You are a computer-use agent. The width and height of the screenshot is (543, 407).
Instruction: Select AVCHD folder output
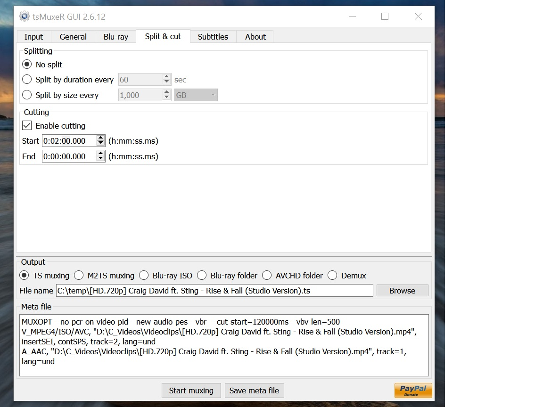pyautogui.click(x=267, y=276)
